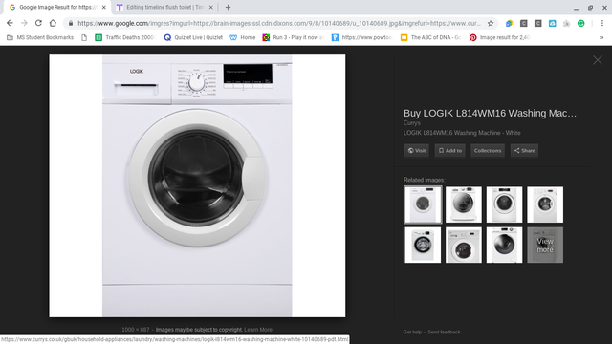
Task: Open the powtoon bookmark
Action: click(x=361, y=37)
